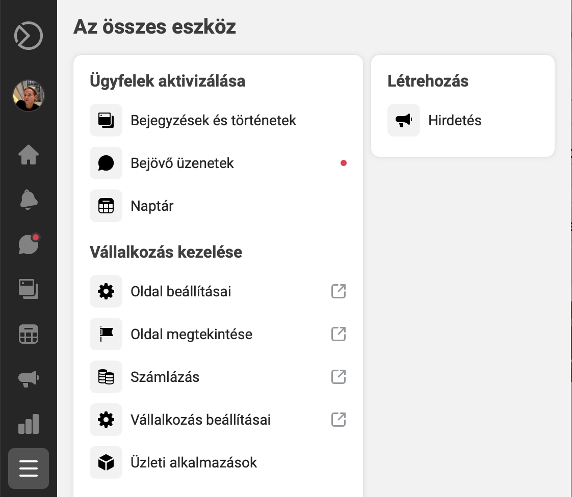This screenshot has width=572, height=497.
Task: Open Bejövő üzenetek
Action: (x=182, y=163)
